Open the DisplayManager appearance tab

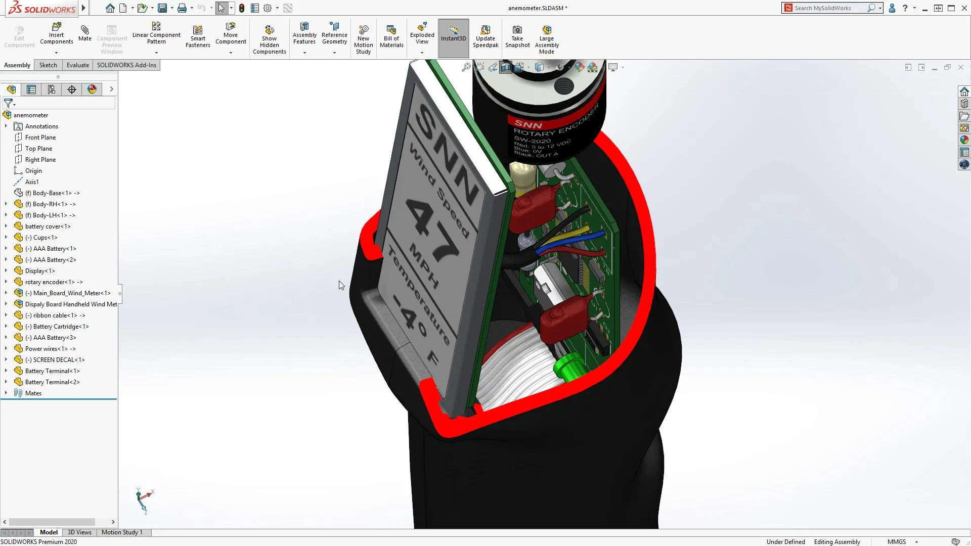[x=92, y=89]
